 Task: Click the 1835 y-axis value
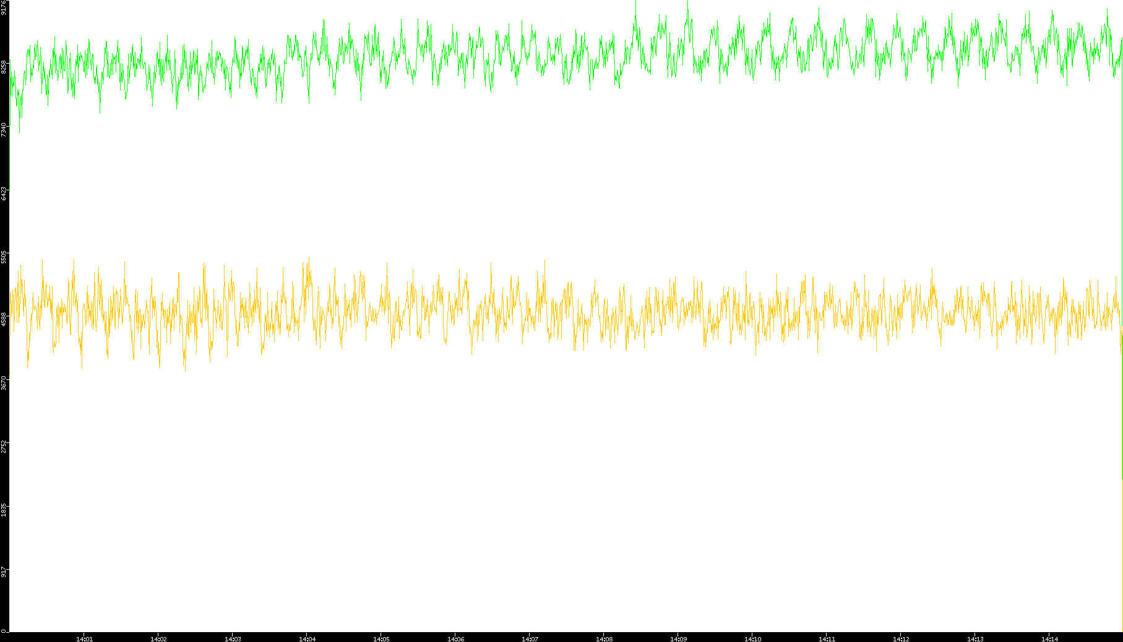tap(4, 509)
